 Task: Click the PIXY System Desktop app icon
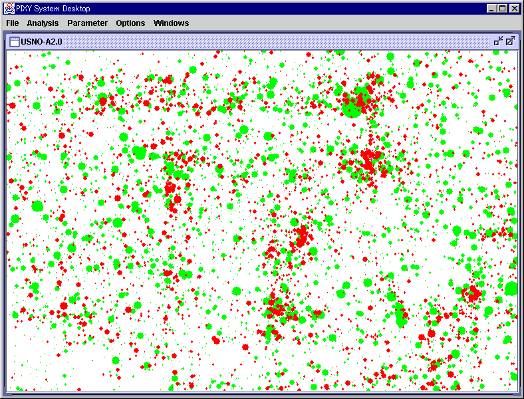pos(9,9)
